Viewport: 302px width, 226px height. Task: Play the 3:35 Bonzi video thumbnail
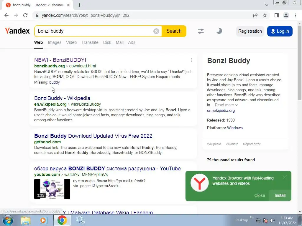pyautogui.click(x=52, y=189)
